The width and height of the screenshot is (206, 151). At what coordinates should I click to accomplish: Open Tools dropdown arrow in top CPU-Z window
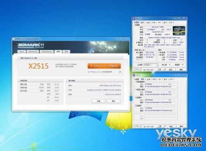tap(164, 70)
